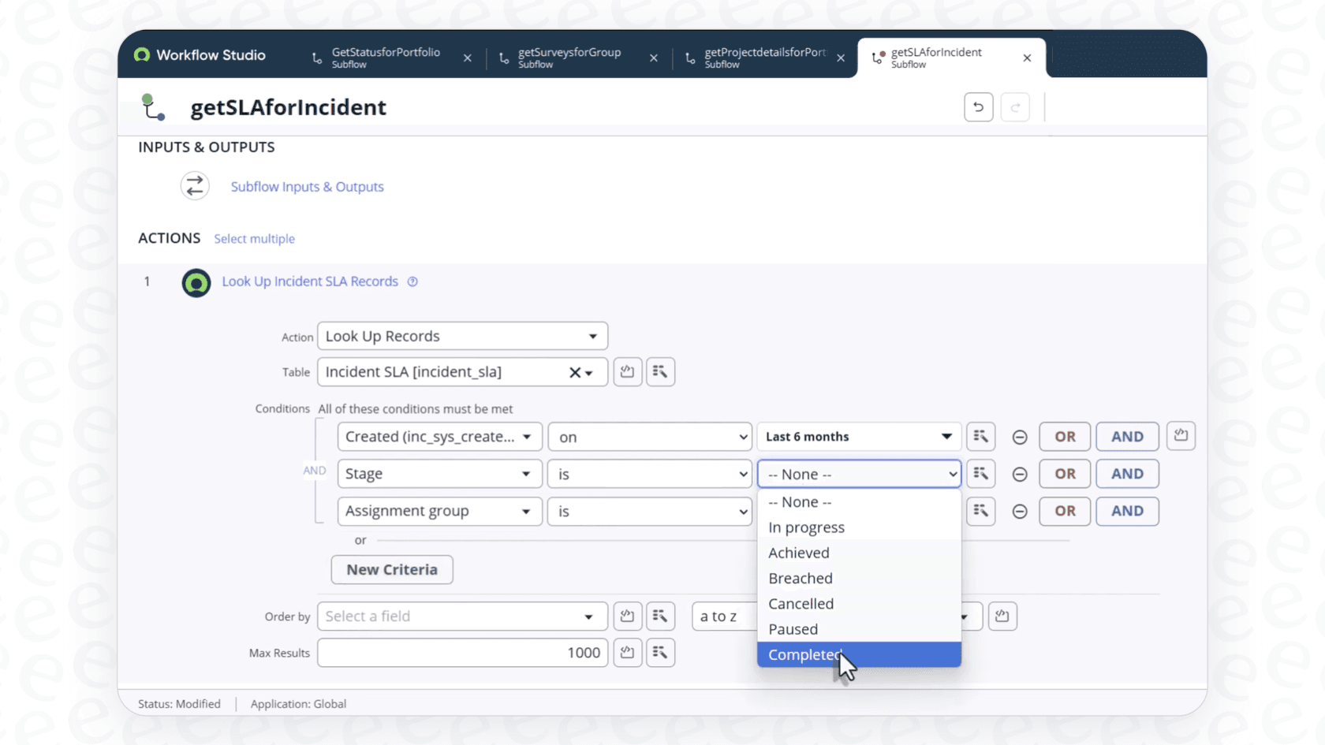Click the help icon beside Look Up Incident SLA Records
This screenshot has height=745, width=1325.
click(x=412, y=281)
